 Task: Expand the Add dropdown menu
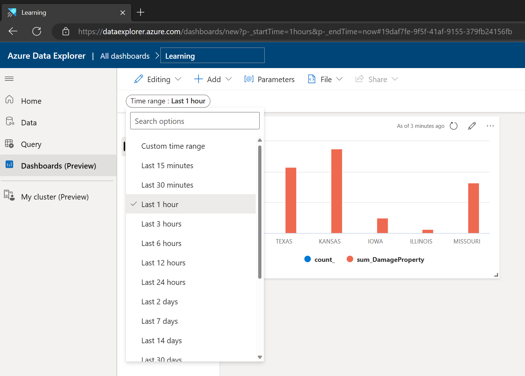[x=213, y=79]
